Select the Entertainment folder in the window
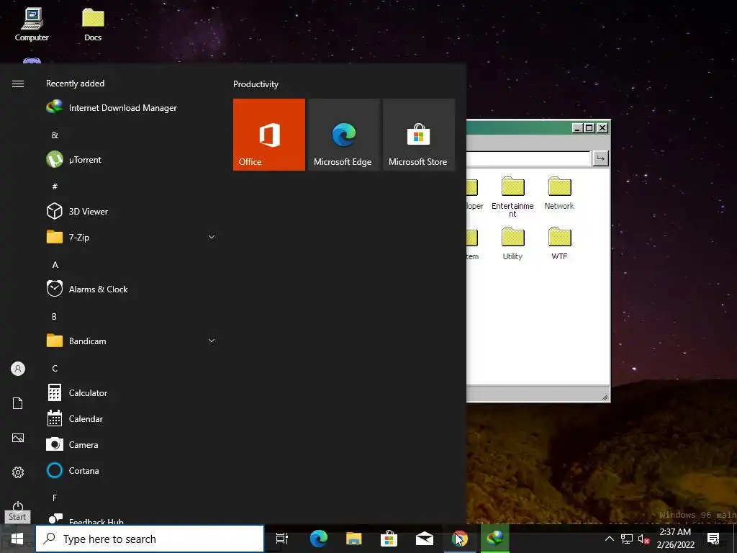This screenshot has height=553, width=737. tap(512, 197)
